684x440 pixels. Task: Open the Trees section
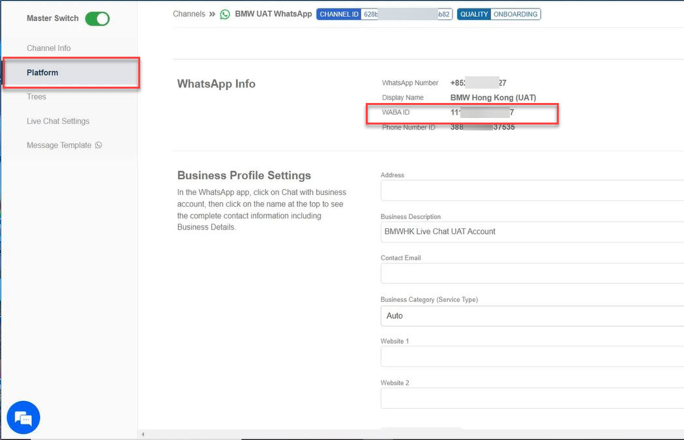click(37, 97)
